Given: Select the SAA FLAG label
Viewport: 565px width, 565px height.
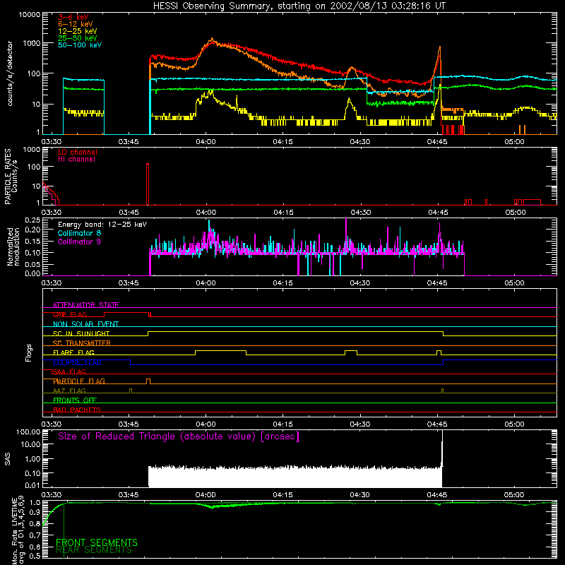Looking at the screenshot, I should [69, 371].
